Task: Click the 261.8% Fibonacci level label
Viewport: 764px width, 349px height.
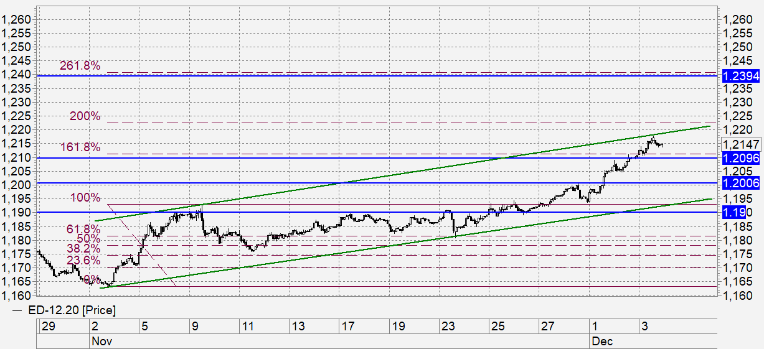Action: click(x=80, y=66)
